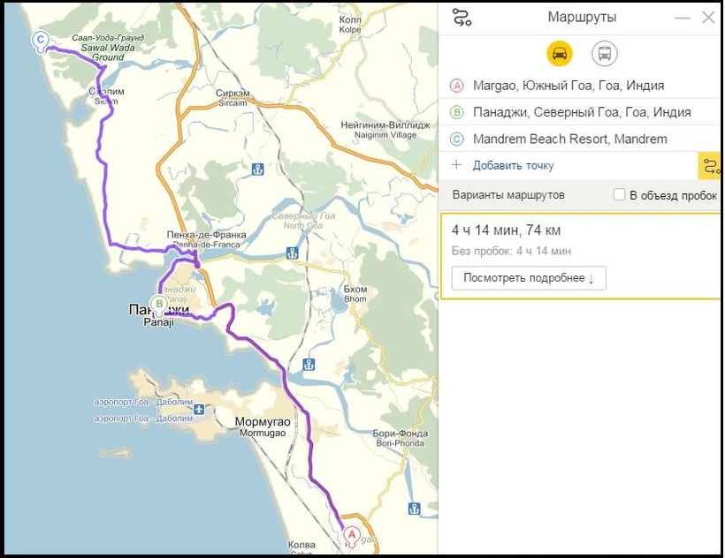The image size is (725, 558).
Task: Click map marker B at Panaji
Action: [x=159, y=305]
